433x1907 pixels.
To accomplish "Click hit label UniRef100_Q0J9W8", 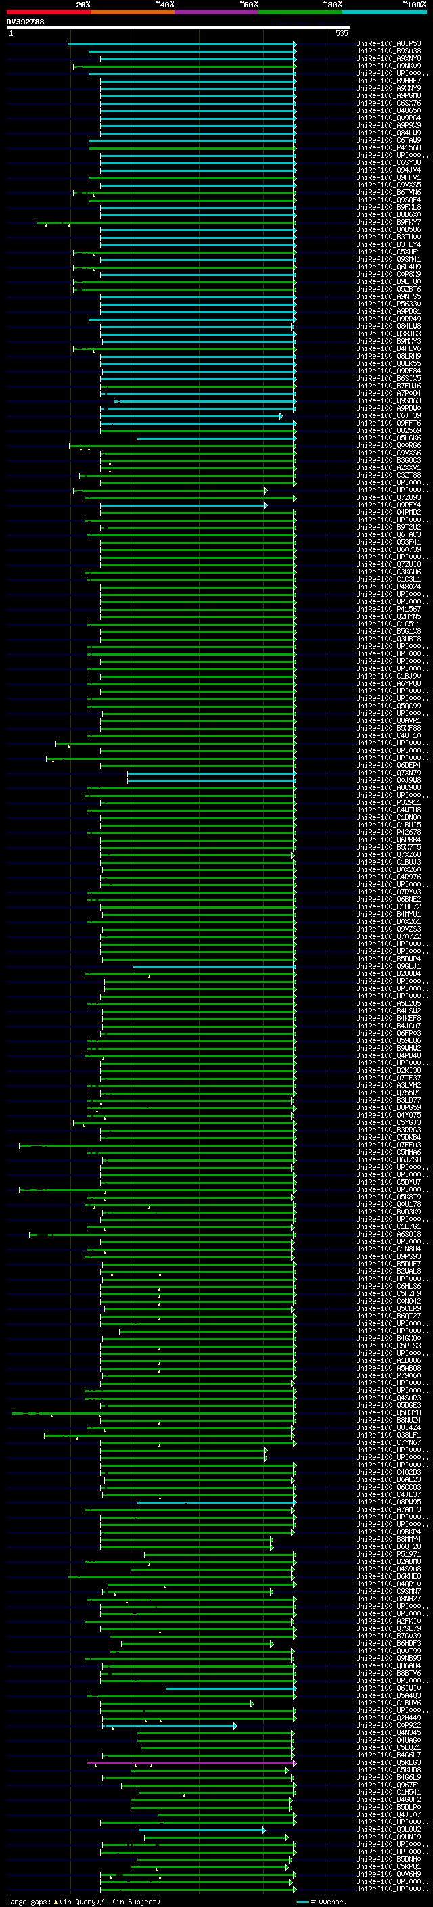I will click(x=388, y=780).
